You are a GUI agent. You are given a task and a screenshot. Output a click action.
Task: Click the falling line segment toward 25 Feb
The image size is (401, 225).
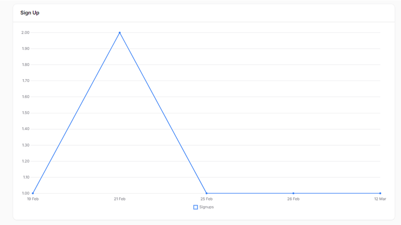tap(163, 112)
